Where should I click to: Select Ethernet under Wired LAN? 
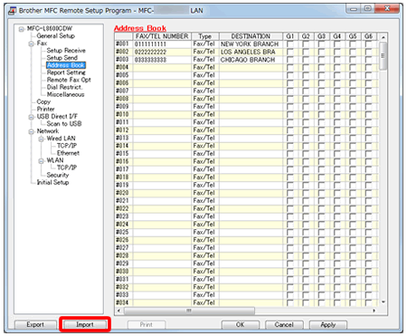click(68, 153)
